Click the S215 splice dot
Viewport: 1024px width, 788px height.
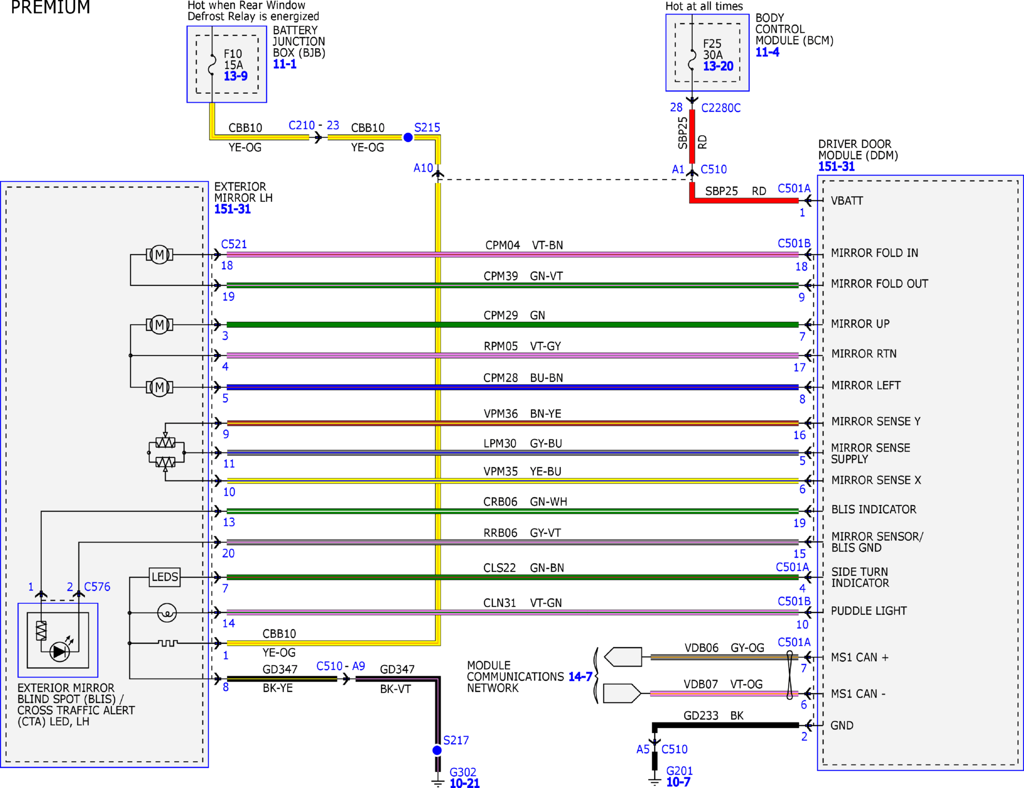point(408,138)
